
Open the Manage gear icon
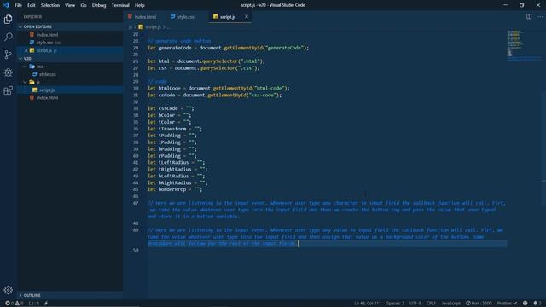click(x=8, y=290)
